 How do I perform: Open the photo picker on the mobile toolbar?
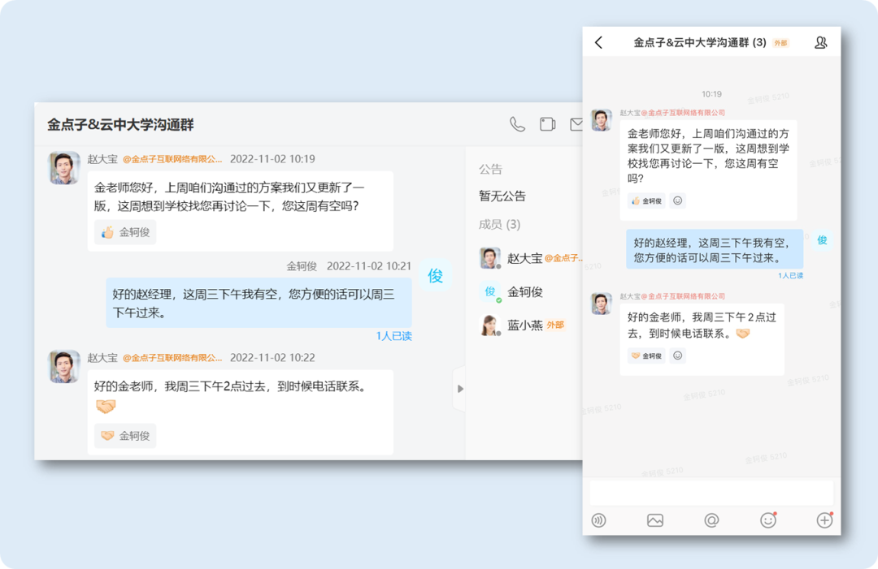coord(655,520)
